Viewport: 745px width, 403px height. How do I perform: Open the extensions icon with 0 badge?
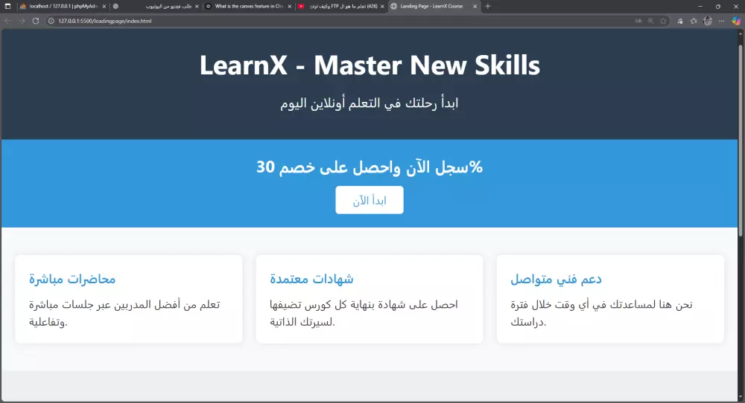[x=680, y=21]
